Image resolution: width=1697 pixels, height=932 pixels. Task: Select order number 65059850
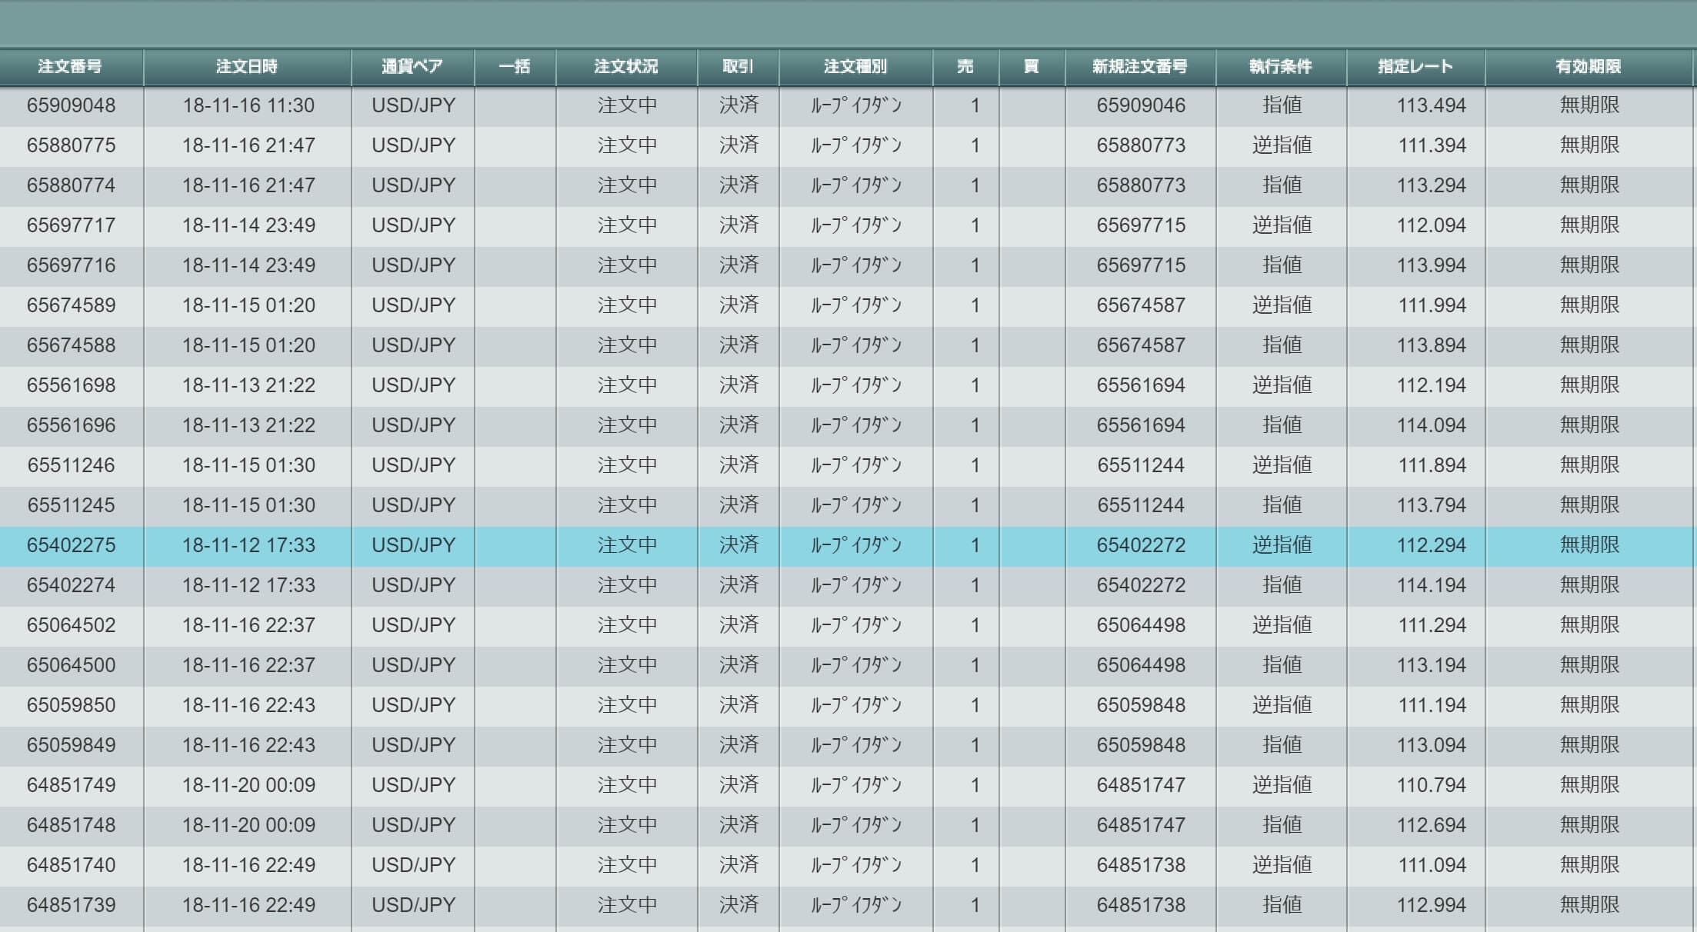(x=71, y=705)
